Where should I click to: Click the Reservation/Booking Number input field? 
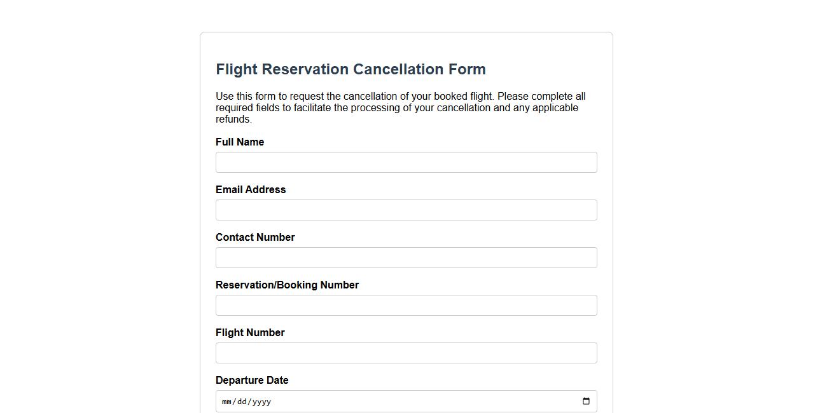(x=406, y=305)
